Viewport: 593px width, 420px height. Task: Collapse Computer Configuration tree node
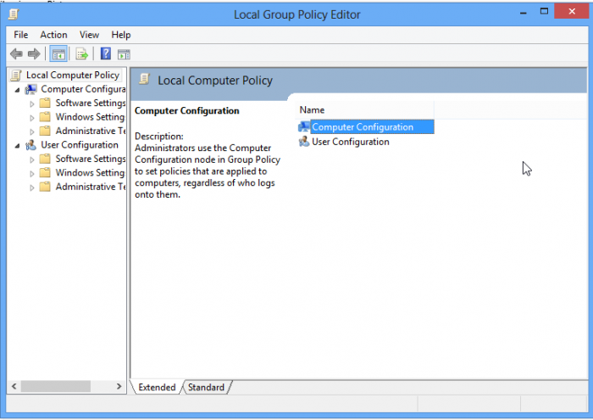[18, 90]
